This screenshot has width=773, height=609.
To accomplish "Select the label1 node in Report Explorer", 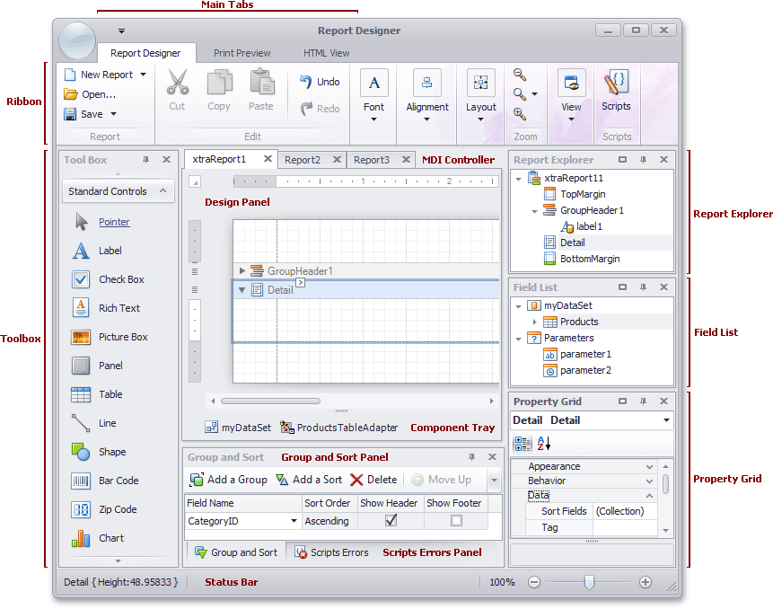I will click(x=582, y=226).
